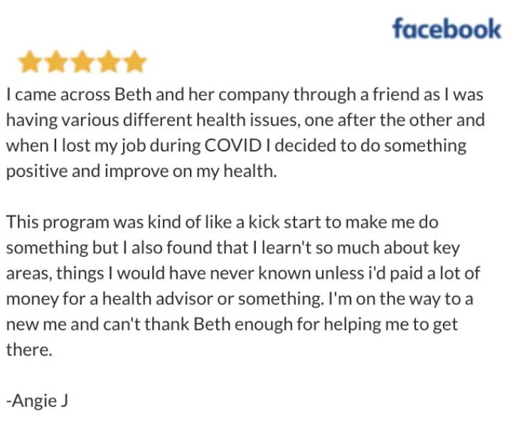Click the facebook logo
The image size is (519, 438).
[447, 28]
